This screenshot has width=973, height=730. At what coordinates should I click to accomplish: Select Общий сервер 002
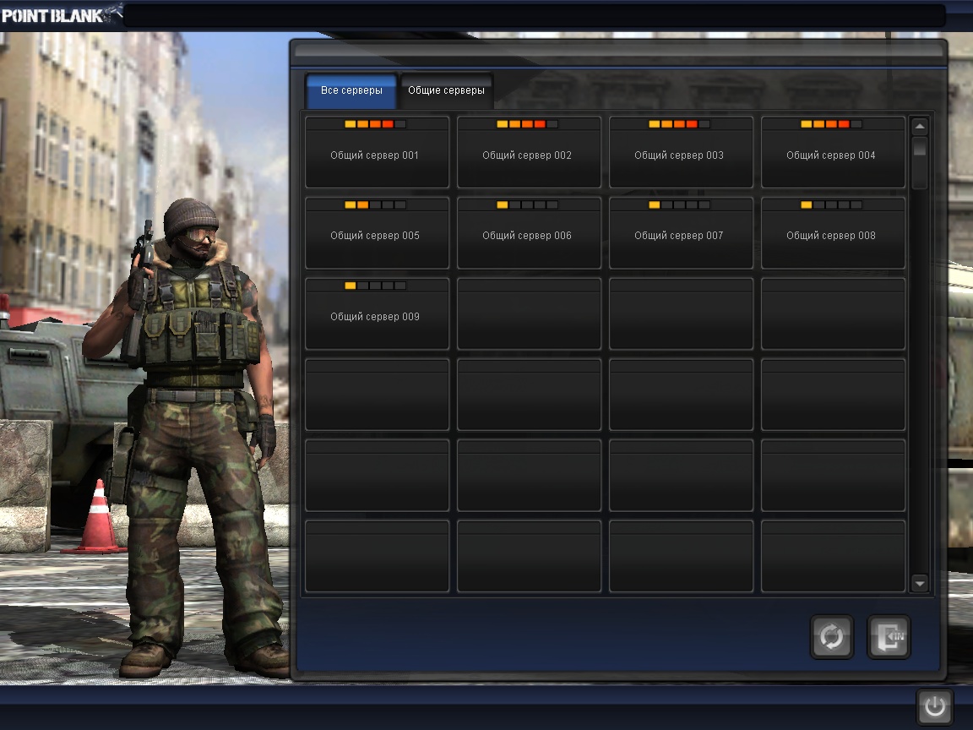(x=530, y=152)
